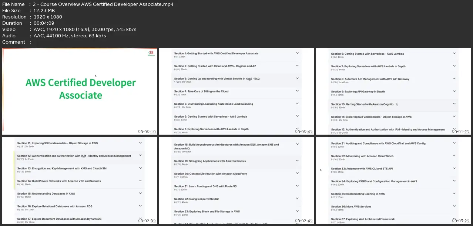Expand Section 1 Getting Started chevron
The image size is (473, 226).
point(297,53)
